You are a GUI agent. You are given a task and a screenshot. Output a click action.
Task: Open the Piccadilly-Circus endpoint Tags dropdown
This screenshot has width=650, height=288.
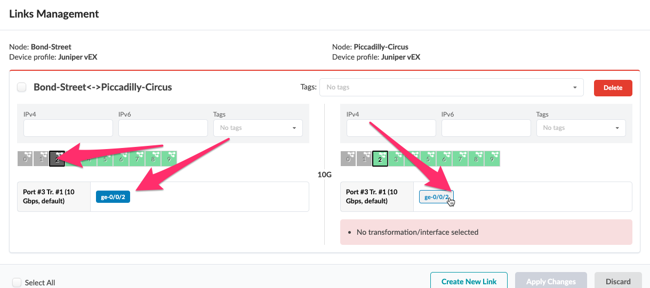pos(581,128)
